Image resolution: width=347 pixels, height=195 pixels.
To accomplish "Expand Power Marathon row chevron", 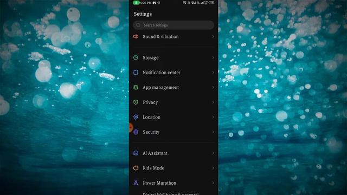I will [213, 183].
